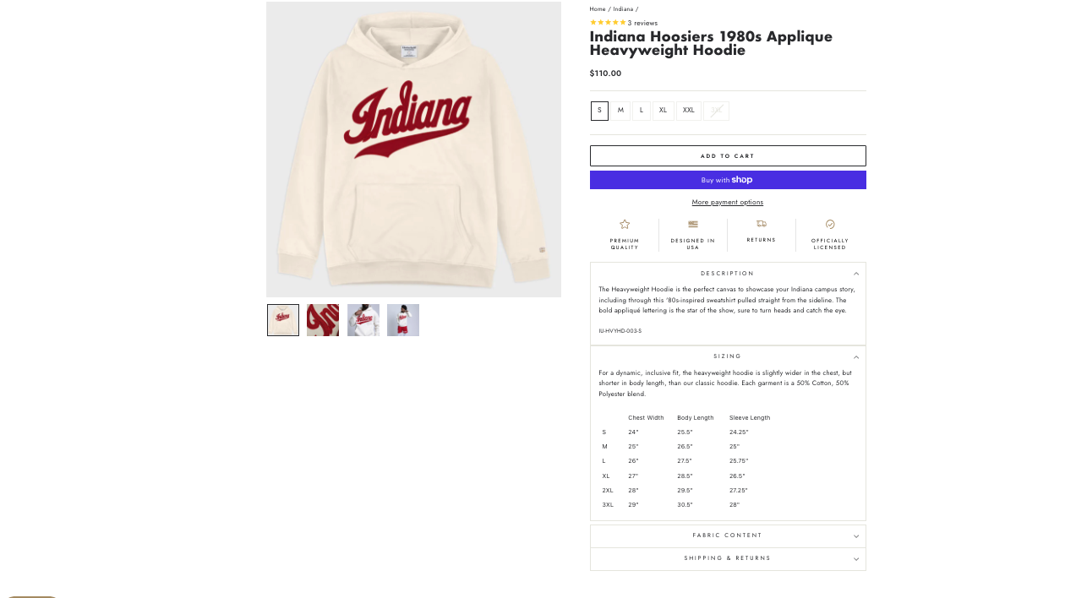Select size M option
Viewport: 1065px width, 598px height.
click(x=620, y=111)
